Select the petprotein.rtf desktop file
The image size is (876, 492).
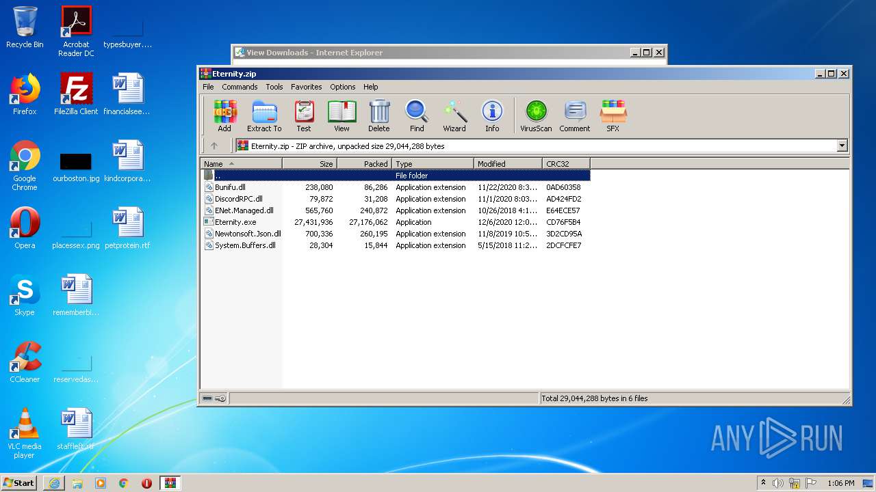127,228
